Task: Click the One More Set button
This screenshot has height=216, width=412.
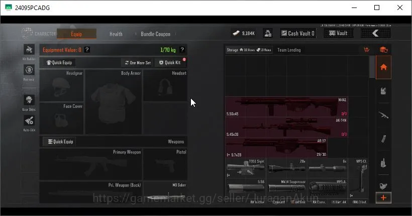Action: (138, 63)
